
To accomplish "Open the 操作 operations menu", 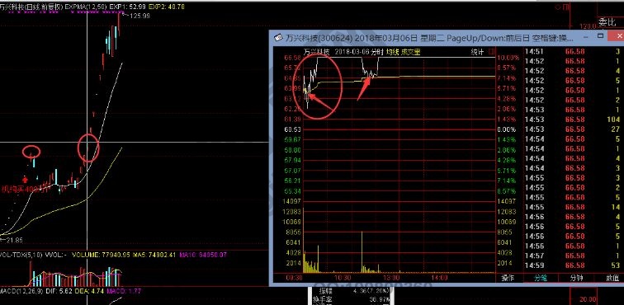I will pos(508,278).
